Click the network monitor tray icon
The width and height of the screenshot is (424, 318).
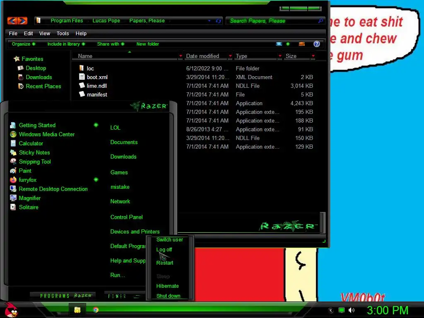[x=342, y=310]
